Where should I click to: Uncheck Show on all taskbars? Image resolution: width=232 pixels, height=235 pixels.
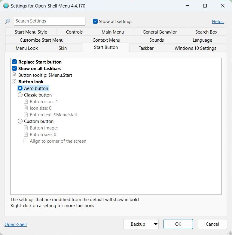coord(14,68)
